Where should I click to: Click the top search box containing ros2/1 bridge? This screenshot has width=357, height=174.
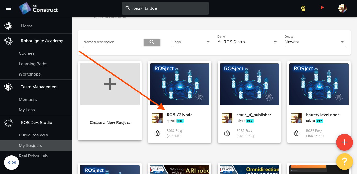pyautogui.click(x=165, y=8)
